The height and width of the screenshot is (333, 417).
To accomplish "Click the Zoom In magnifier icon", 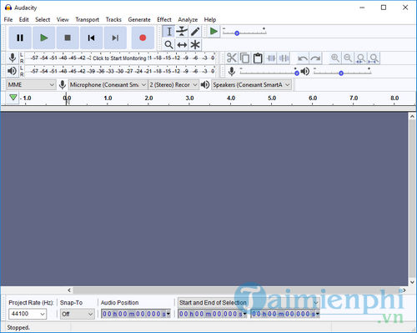I will tap(335, 58).
